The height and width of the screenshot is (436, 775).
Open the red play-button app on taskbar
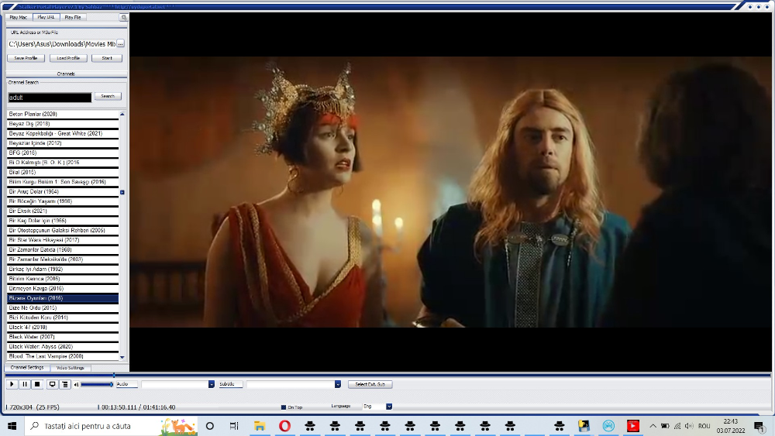coord(632,426)
